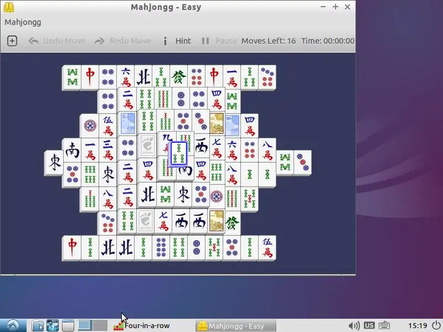This screenshot has height=332, width=443.
Task: Select the 伍萬 tile ending the bottom row
Action: tap(267, 247)
